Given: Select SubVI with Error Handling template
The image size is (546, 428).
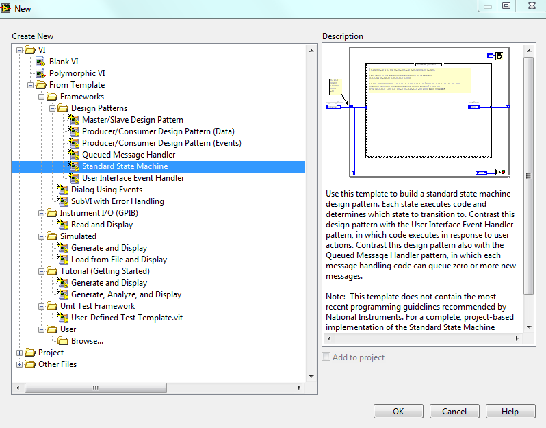Looking at the screenshot, I should click(x=118, y=201).
